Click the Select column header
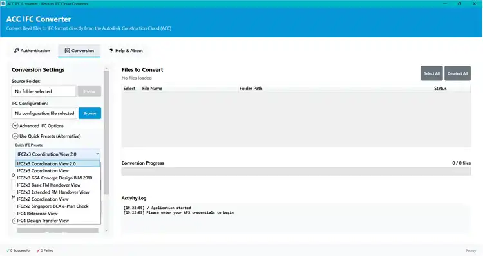This screenshot has width=483, height=256. (x=129, y=88)
